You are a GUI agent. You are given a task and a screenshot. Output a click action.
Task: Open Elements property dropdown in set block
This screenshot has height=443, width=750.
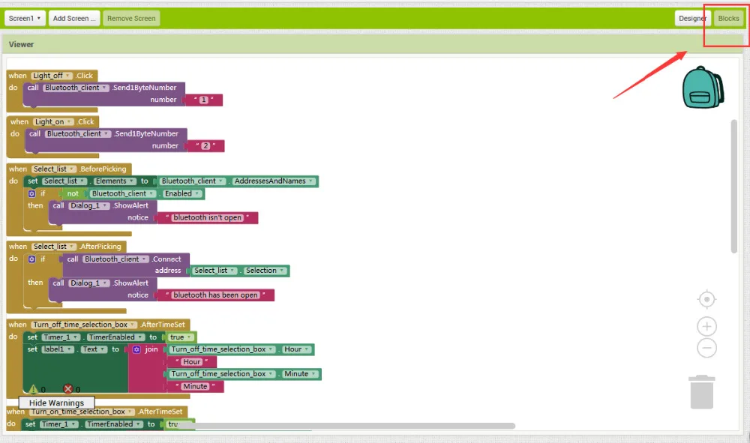pos(114,181)
